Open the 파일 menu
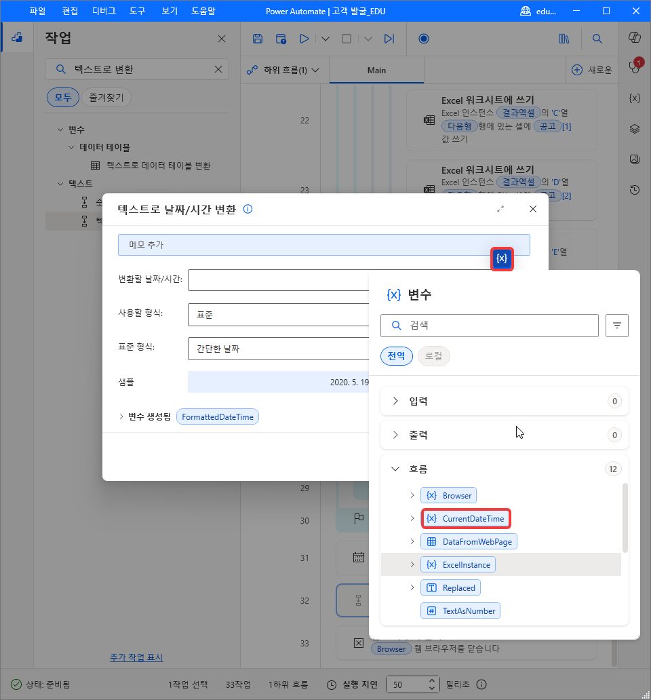Screen dimensions: 651x700 pyautogui.click(x=37, y=11)
